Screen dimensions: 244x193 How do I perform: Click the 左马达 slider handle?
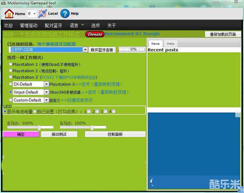pos(39,128)
